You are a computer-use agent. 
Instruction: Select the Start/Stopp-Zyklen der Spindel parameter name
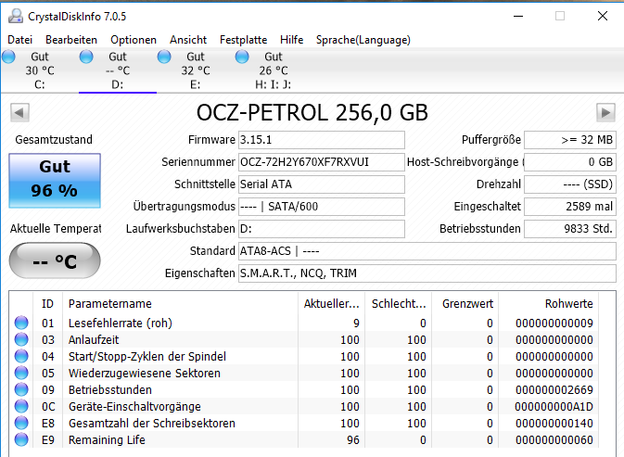coord(147,356)
